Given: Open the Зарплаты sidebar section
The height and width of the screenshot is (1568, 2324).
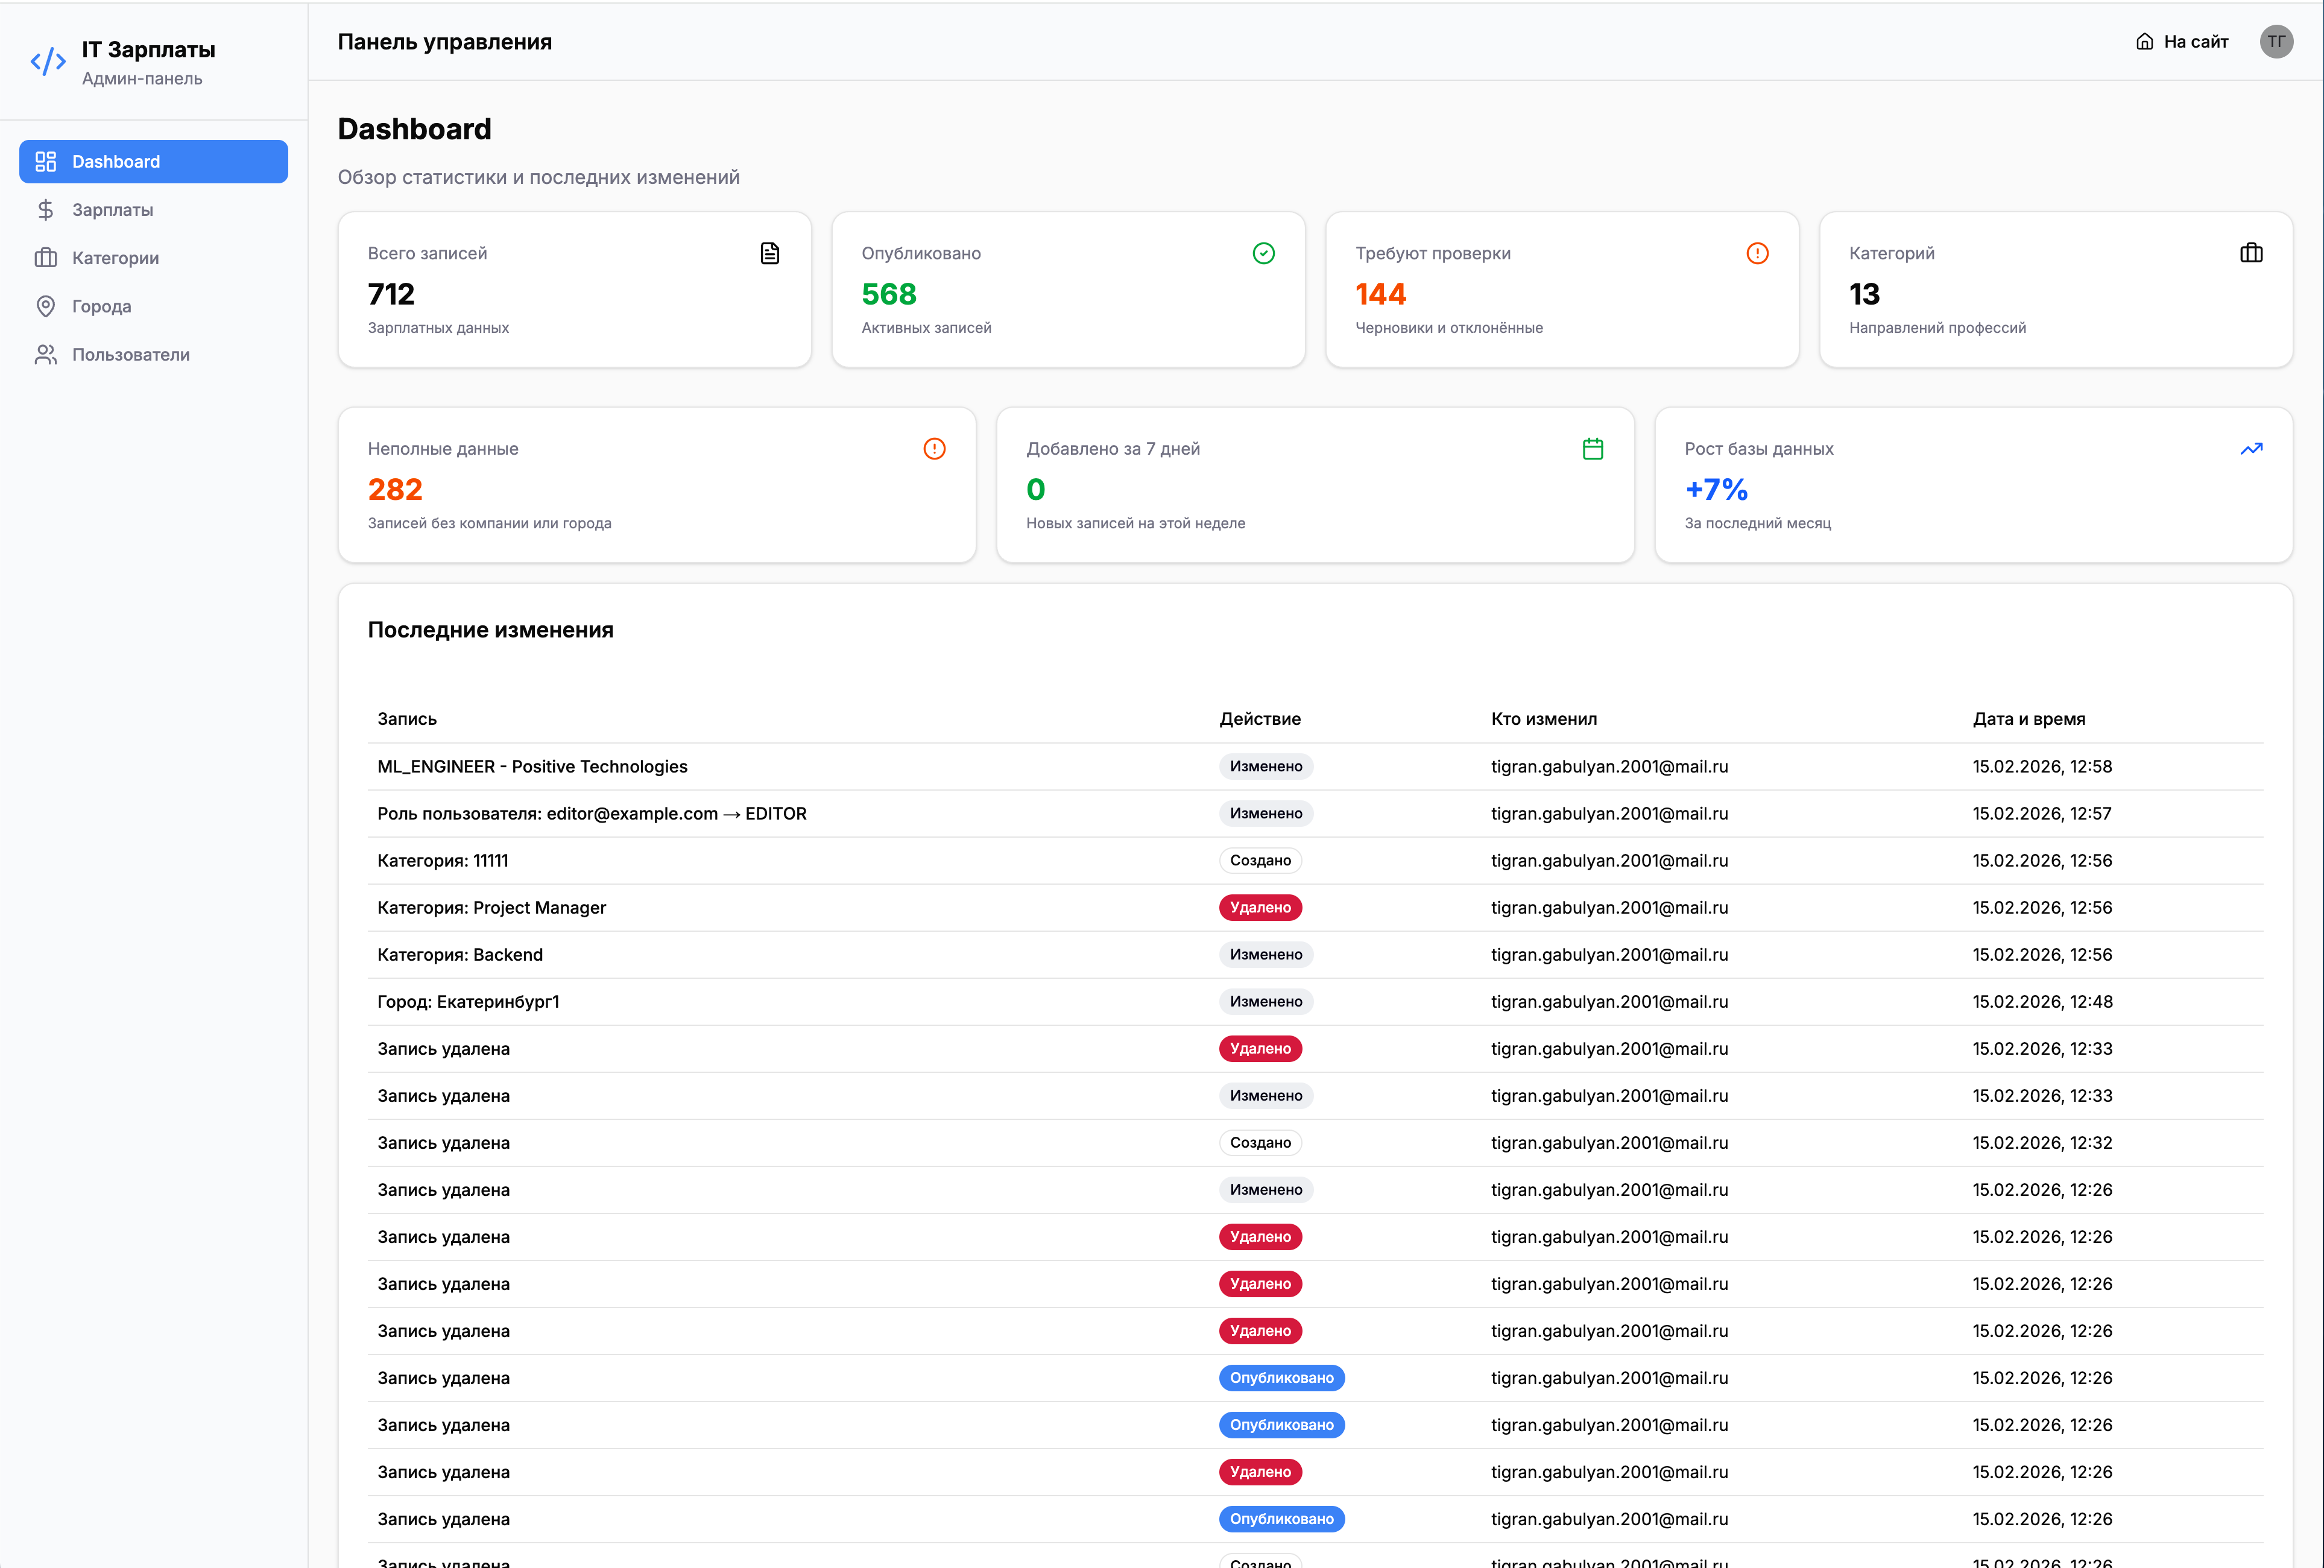Looking at the screenshot, I should click(112, 210).
